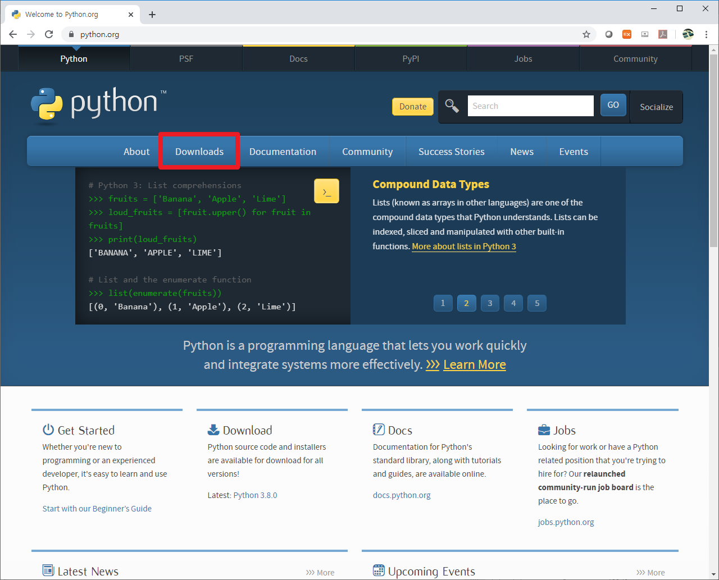Click the Upcoming Events calendar icon
Screen dimensions: 719x580
(379, 570)
